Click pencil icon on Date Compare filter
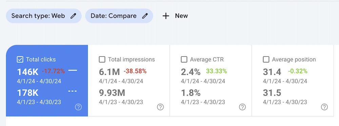339x126 pixels. [x=145, y=16]
